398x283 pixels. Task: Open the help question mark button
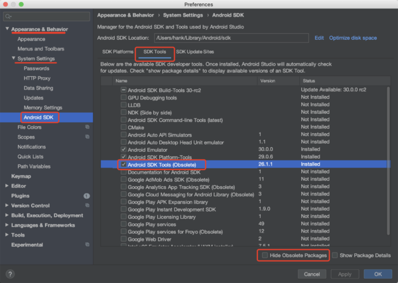[x=10, y=274]
